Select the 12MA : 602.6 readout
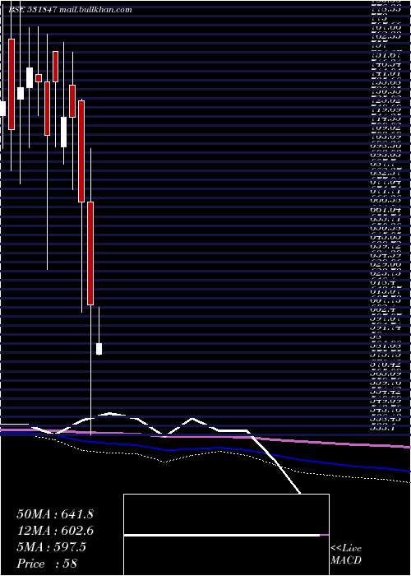Screen dimensions: 411x576 click(55, 531)
